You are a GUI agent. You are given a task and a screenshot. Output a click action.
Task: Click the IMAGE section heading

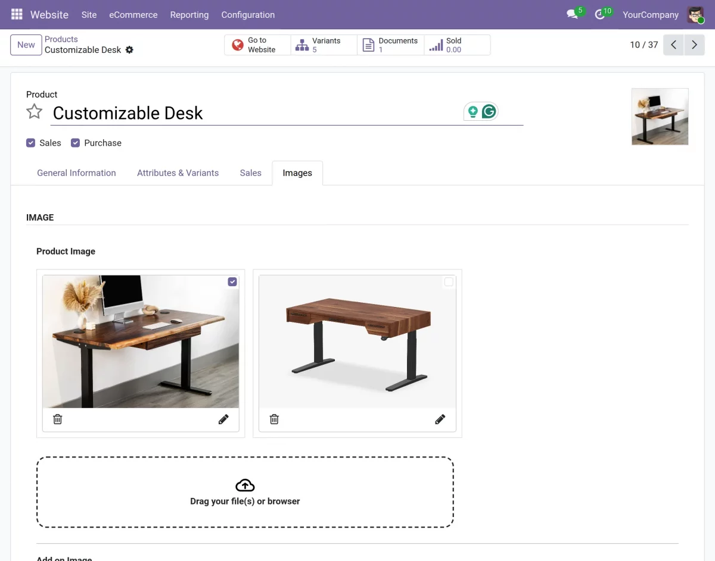[x=40, y=218]
